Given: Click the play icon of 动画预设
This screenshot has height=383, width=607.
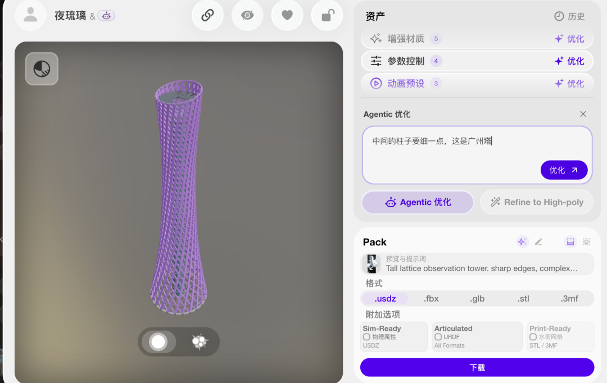Looking at the screenshot, I should click(x=376, y=84).
